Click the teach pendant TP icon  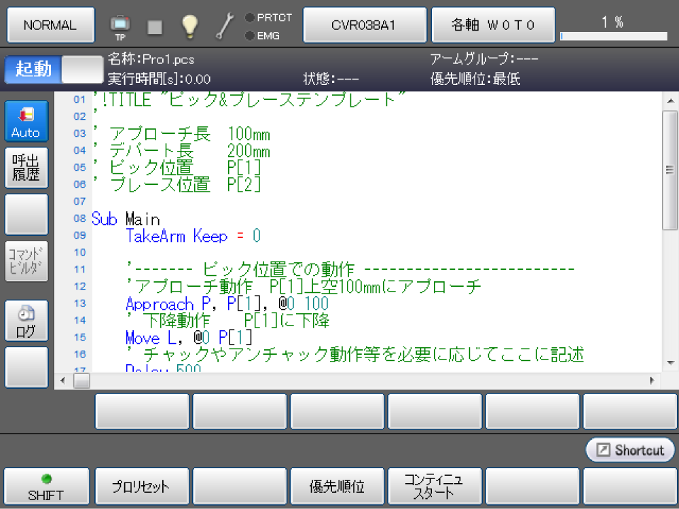tap(120, 26)
